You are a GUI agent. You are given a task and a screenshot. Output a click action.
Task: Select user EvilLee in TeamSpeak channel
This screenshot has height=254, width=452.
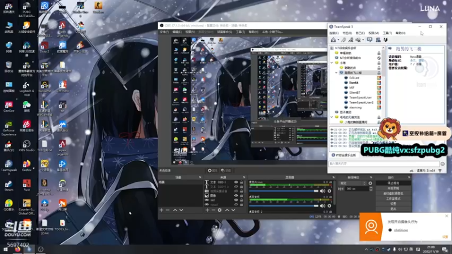click(354, 78)
